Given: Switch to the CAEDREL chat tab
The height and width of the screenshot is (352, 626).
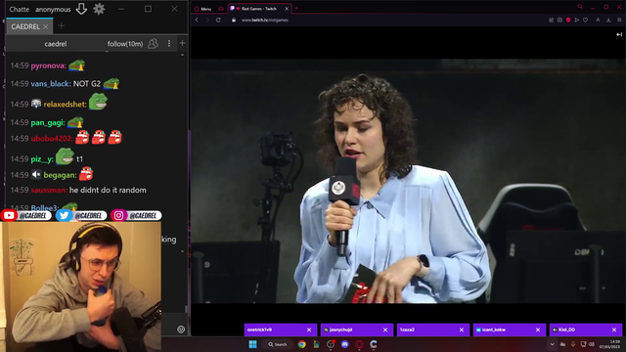Looking at the screenshot, I should pyautogui.click(x=25, y=26).
